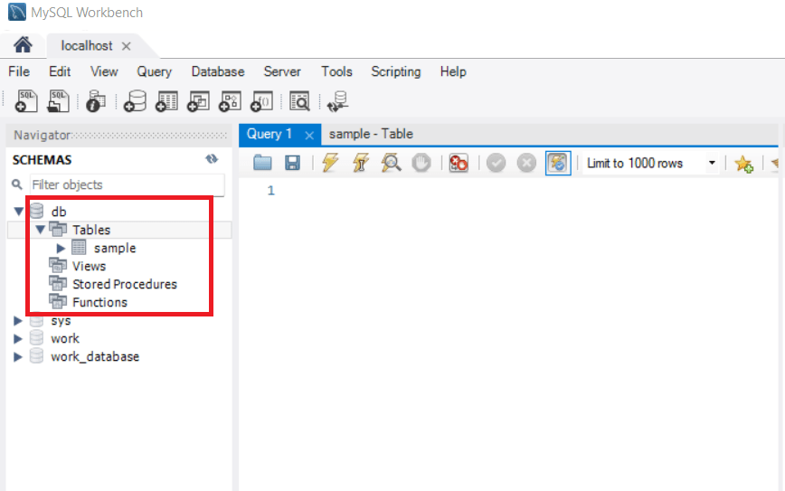Screen dimensions: 785x491
Task: Save the query script to file
Action: tap(292, 163)
